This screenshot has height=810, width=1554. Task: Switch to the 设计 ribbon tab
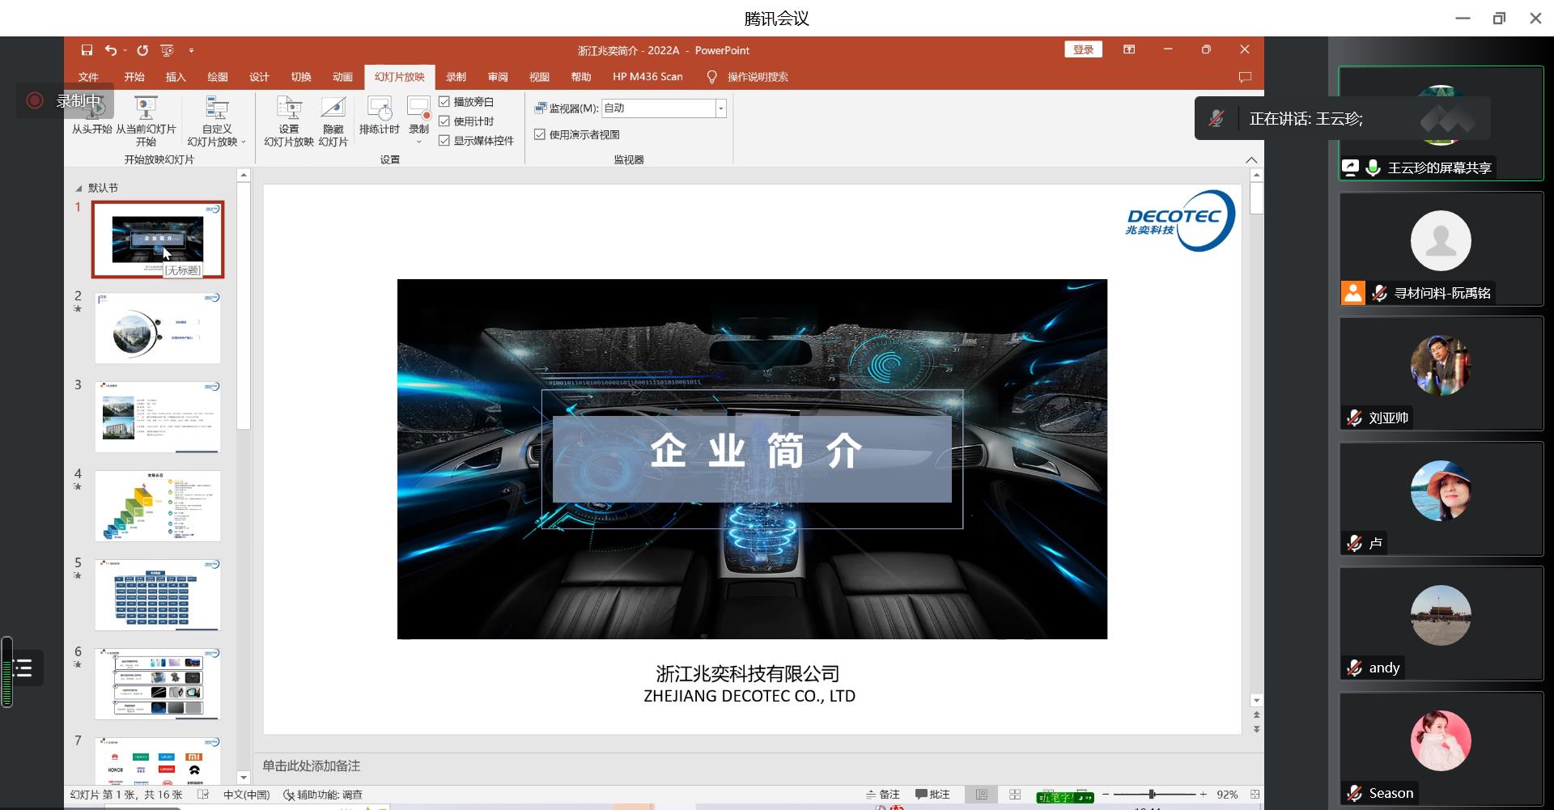259,77
